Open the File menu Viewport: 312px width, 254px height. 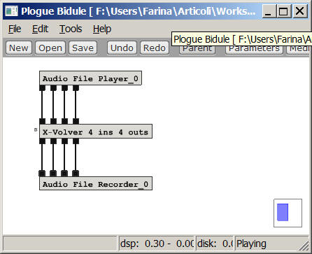(15, 29)
